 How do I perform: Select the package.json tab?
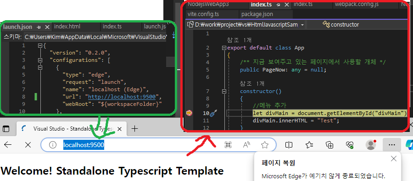coord(257,14)
